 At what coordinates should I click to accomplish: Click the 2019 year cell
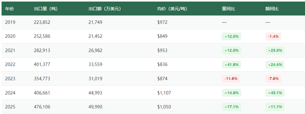[x=10, y=22]
